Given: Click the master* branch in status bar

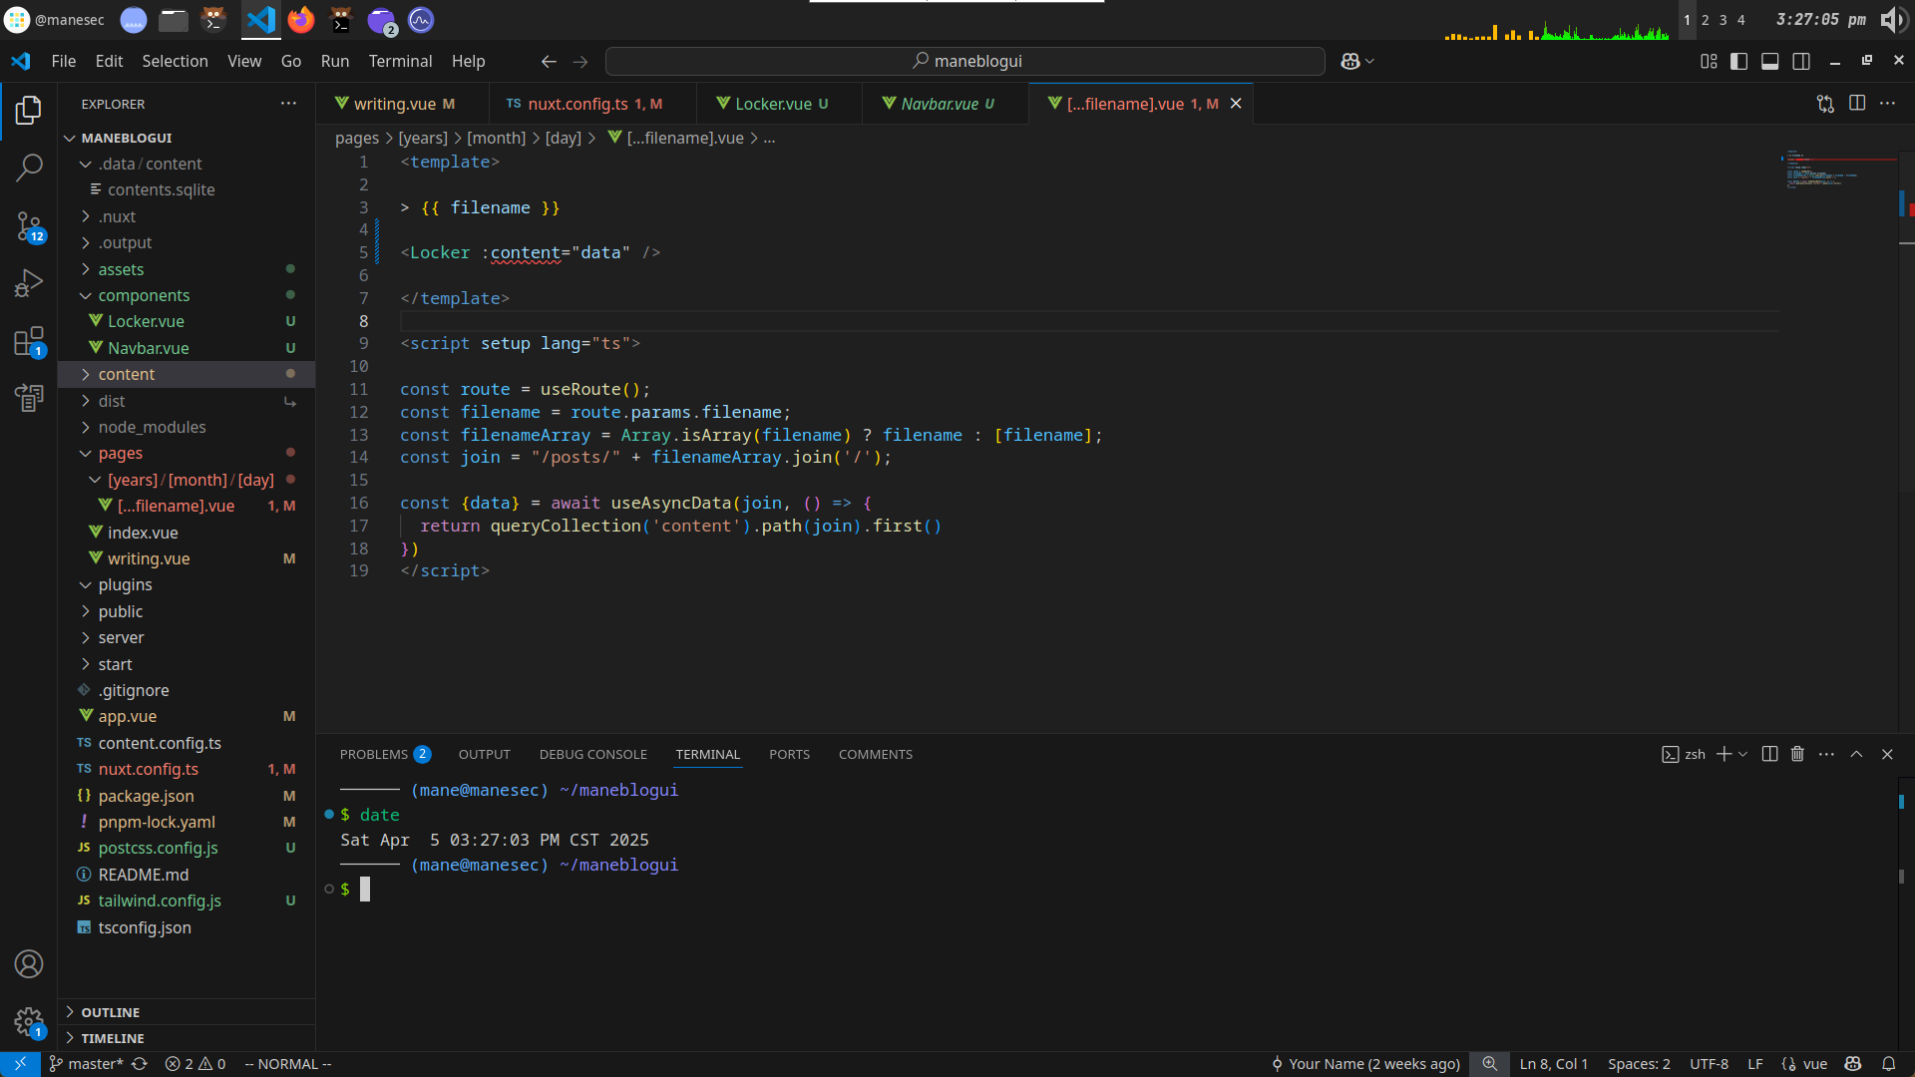Looking at the screenshot, I should click(86, 1064).
